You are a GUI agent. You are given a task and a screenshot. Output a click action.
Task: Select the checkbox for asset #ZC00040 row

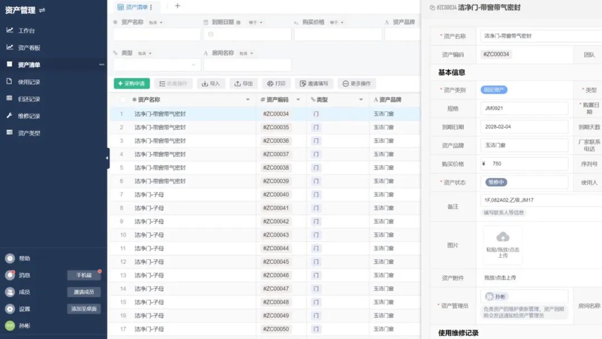click(x=122, y=194)
